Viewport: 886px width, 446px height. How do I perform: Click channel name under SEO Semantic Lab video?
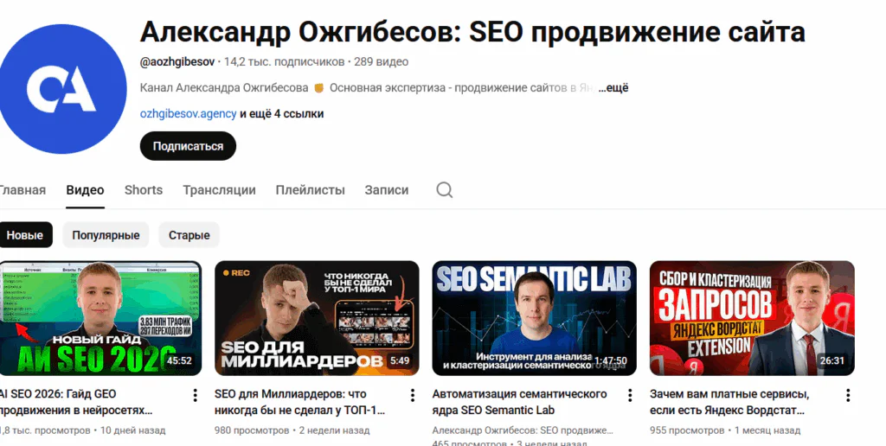523,430
